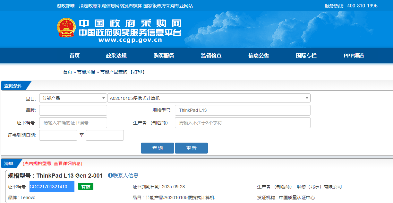
Task: Click the 首页 breadcrumb link
Action: pos(67,72)
